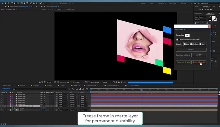Viewport: 220px width, 127px height.
Task: Select the Type text tool
Action: [x=27, y=3]
